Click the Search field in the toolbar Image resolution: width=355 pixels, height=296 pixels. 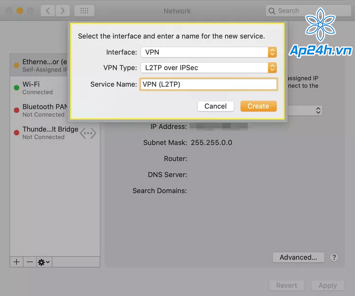(308, 10)
